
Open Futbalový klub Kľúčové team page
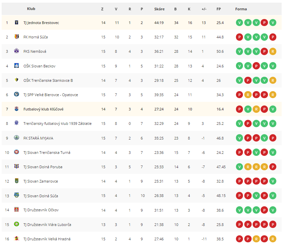(x=43, y=109)
